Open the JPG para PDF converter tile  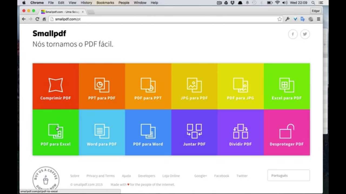tap(194, 86)
